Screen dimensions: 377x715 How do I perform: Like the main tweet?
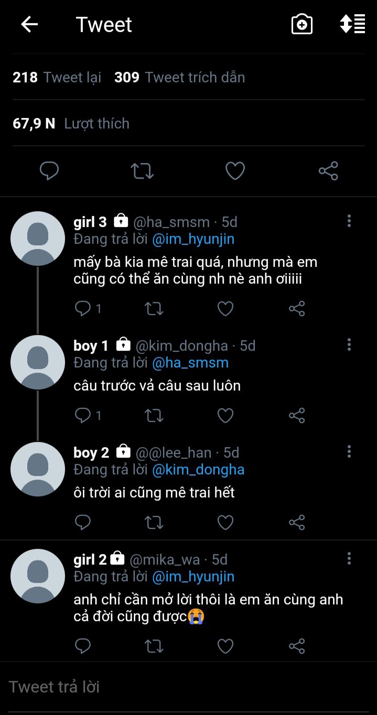(235, 171)
